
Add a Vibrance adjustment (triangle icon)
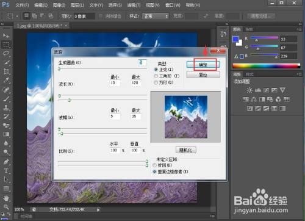pyautogui.click(x=282, y=90)
